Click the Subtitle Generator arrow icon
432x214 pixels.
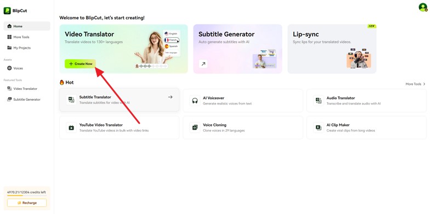(x=203, y=64)
